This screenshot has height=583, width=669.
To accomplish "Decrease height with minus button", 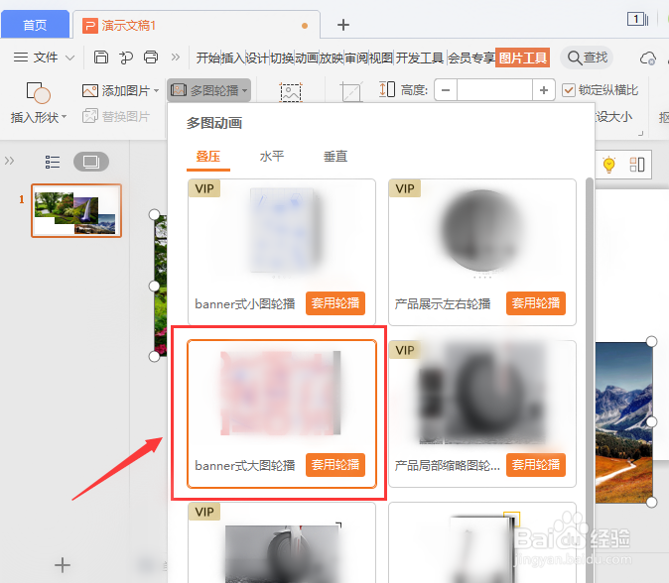I will (446, 90).
